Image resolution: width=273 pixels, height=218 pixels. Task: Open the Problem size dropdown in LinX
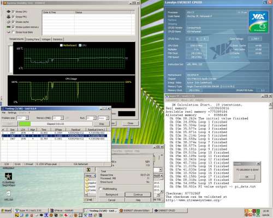pos(27,118)
